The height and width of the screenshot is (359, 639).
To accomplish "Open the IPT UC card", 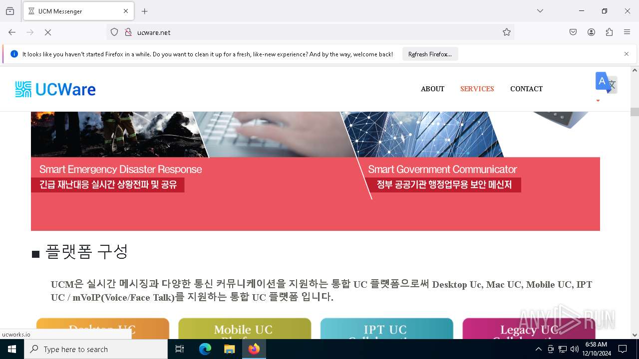I will [x=386, y=329].
